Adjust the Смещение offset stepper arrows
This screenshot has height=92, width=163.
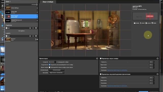tap(55, 62)
